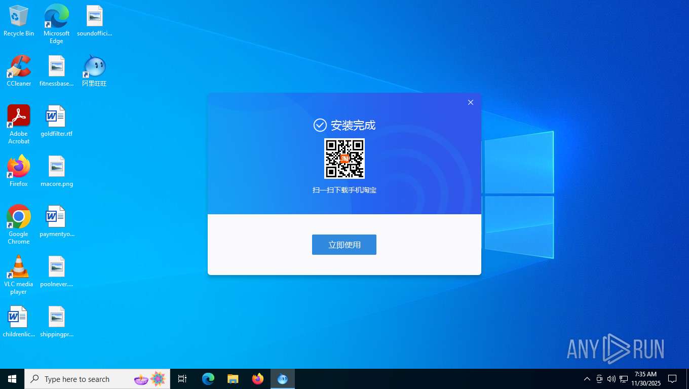The width and height of the screenshot is (689, 389).
Task: Open the clock showing 7:35 AM
Action: (646, 379)
